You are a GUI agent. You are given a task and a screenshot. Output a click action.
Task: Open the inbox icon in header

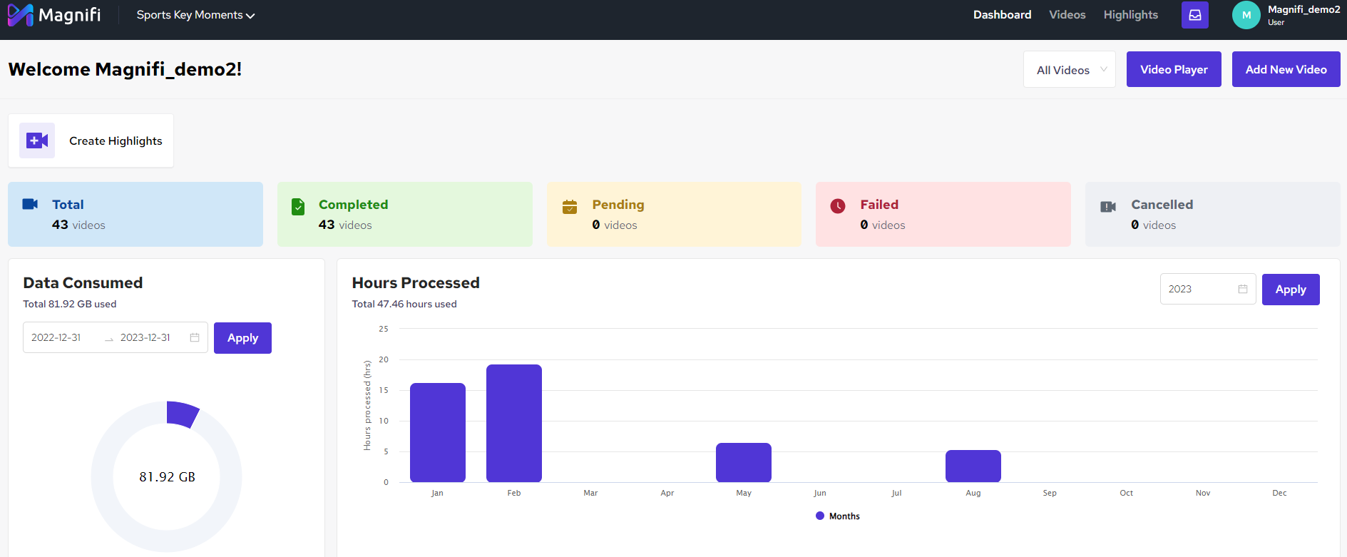(1195, 15)
